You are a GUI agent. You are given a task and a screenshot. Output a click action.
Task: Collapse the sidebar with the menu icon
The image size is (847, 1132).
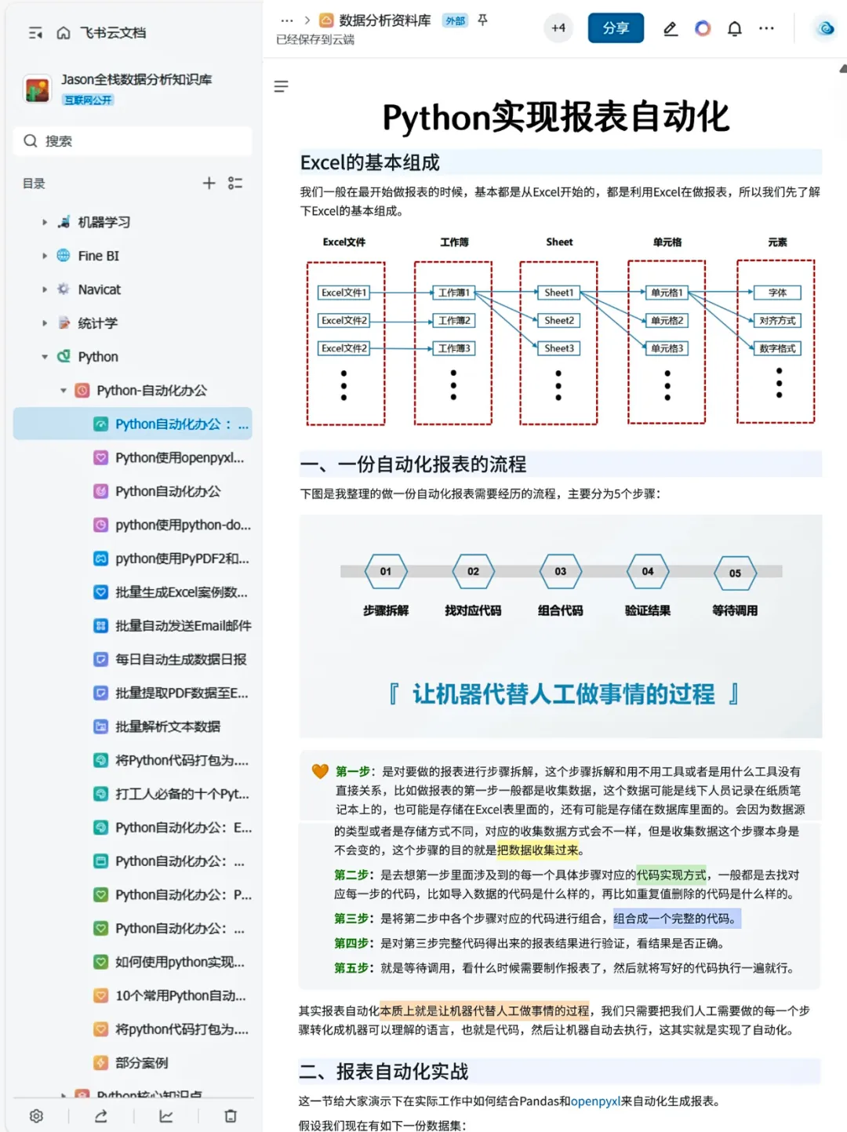pos(35,33)
